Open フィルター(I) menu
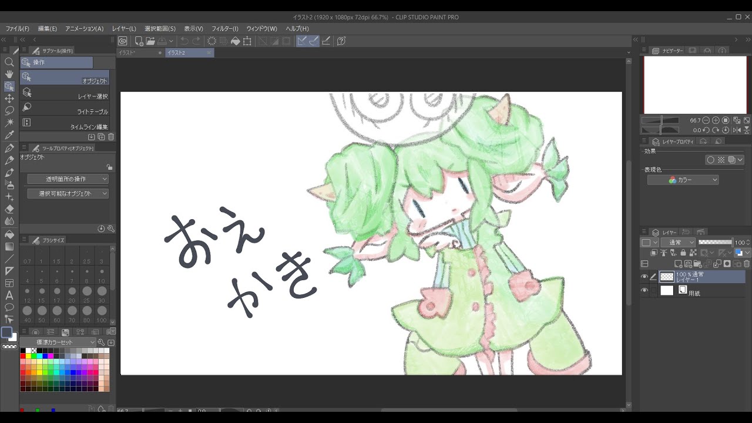Image resolution: width=752 pixels, height=423 pixels. (225, 28)
